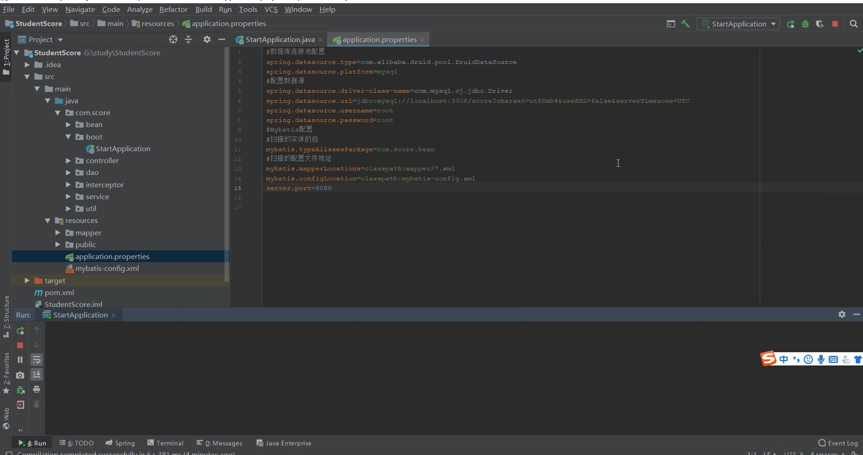
Task: Click the locate current file target icon
Action: pos(173,39)
